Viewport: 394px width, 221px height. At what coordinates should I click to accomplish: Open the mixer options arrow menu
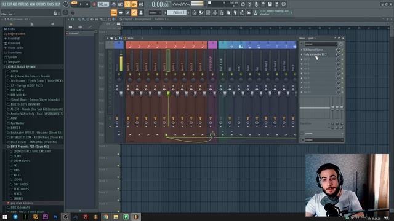click(107, 38)
